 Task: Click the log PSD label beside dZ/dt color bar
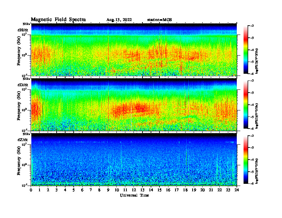pyautogui.click(x=257, y=171)
